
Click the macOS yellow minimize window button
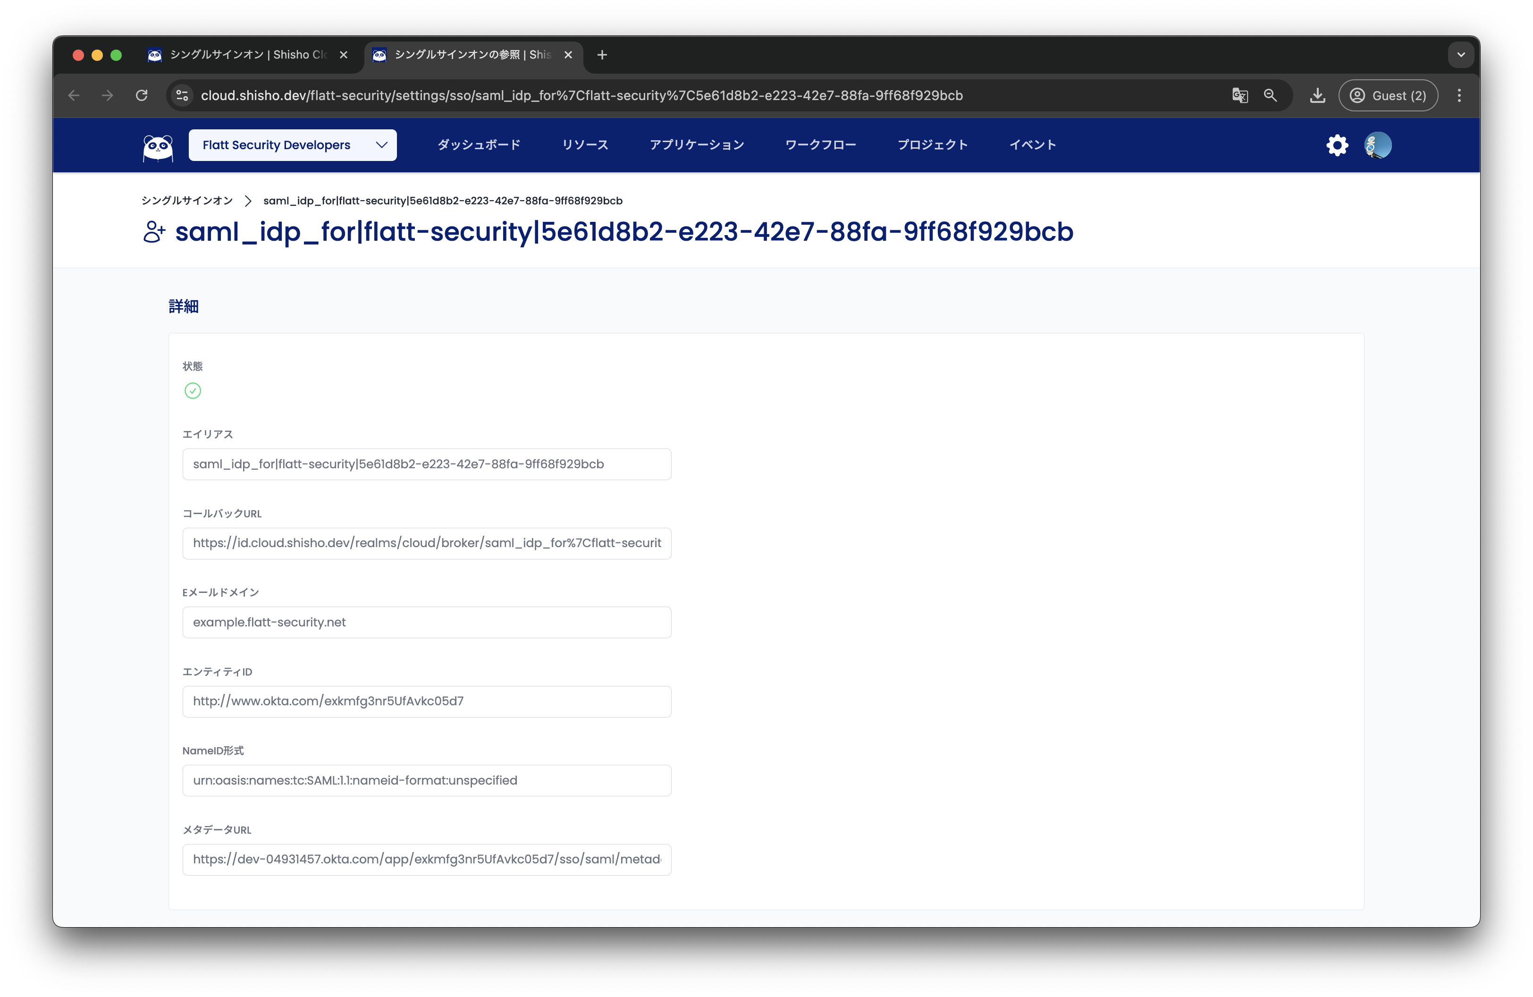pos(97,55)
